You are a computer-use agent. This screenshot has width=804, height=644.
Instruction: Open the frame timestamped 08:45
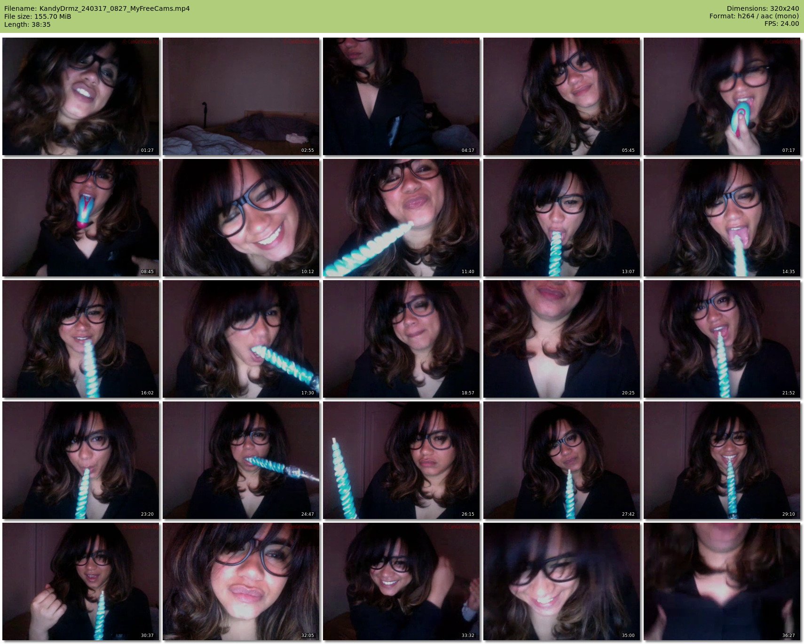click(x=80, y=218)
